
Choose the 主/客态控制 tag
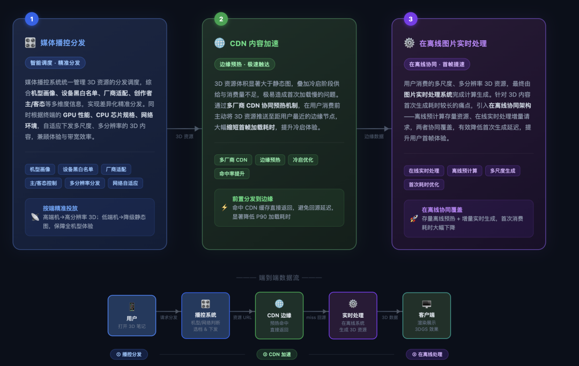[x=43, y=183]
